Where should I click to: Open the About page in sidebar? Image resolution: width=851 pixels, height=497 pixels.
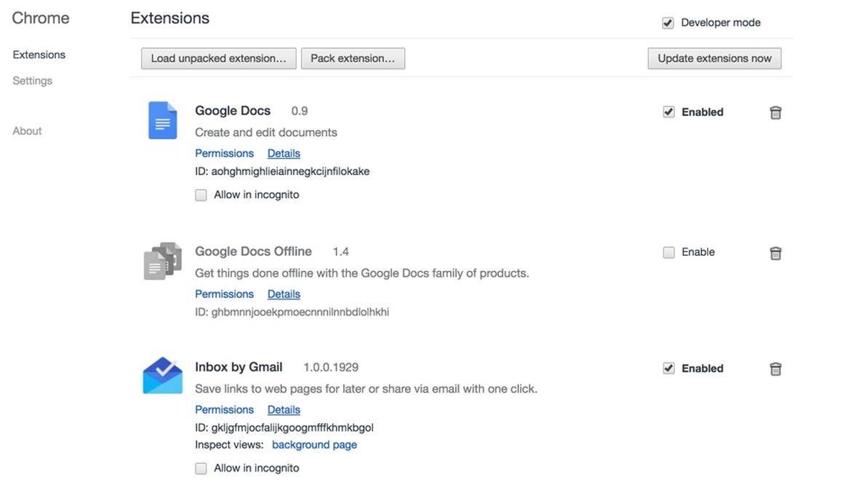click(27, 131)
